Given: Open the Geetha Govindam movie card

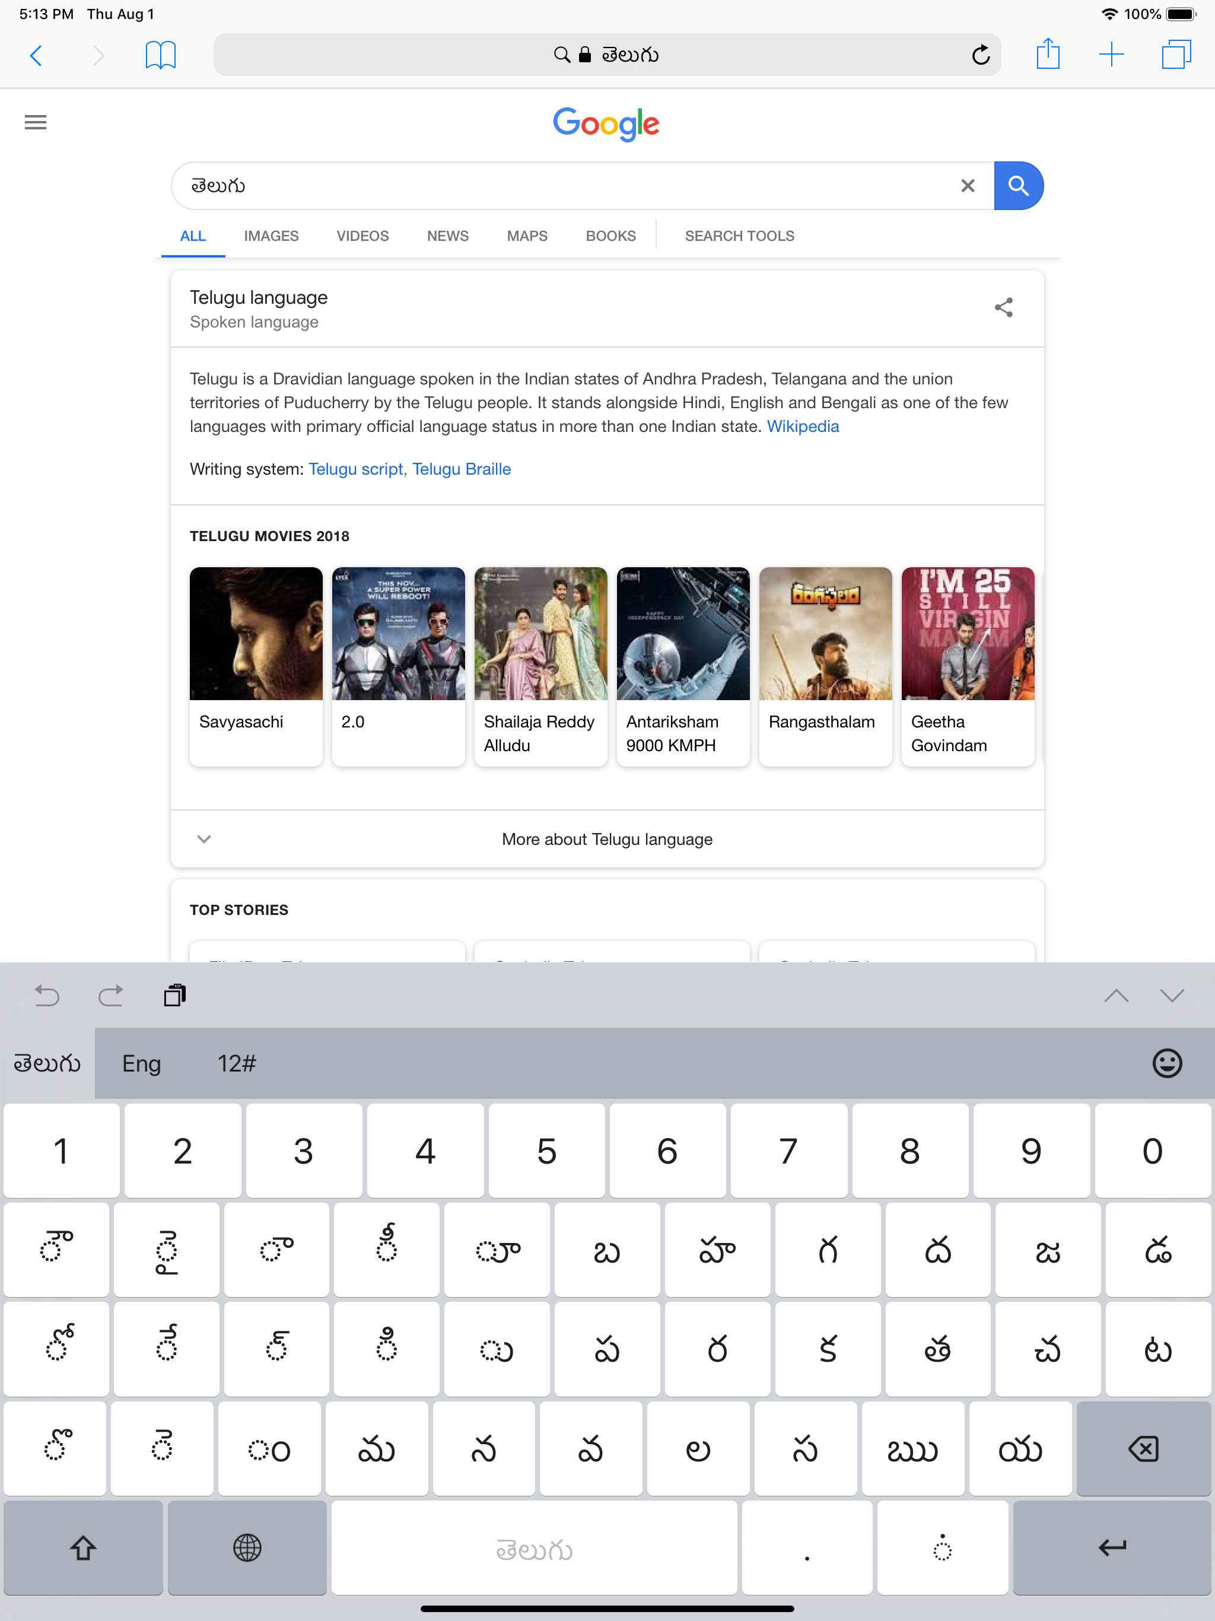Looking at the screenshot, I should (x=967, y=667).
